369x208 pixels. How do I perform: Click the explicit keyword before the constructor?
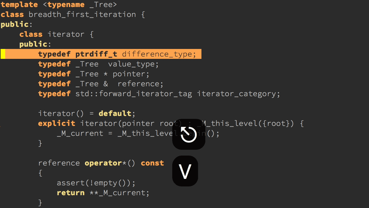pyautogui.click(x=56, y=123)
